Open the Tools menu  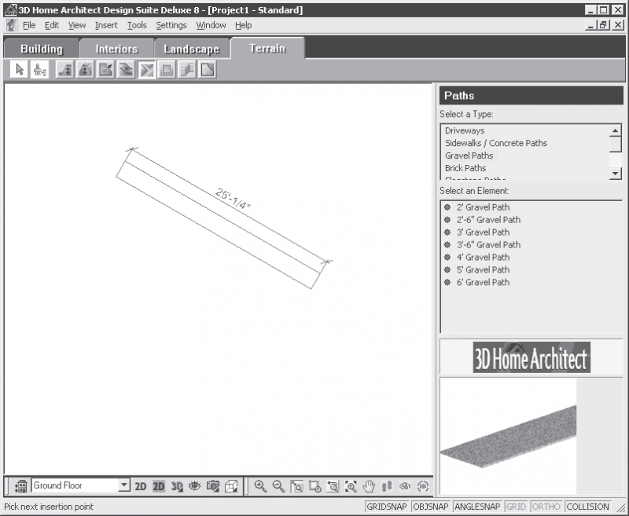137,25
